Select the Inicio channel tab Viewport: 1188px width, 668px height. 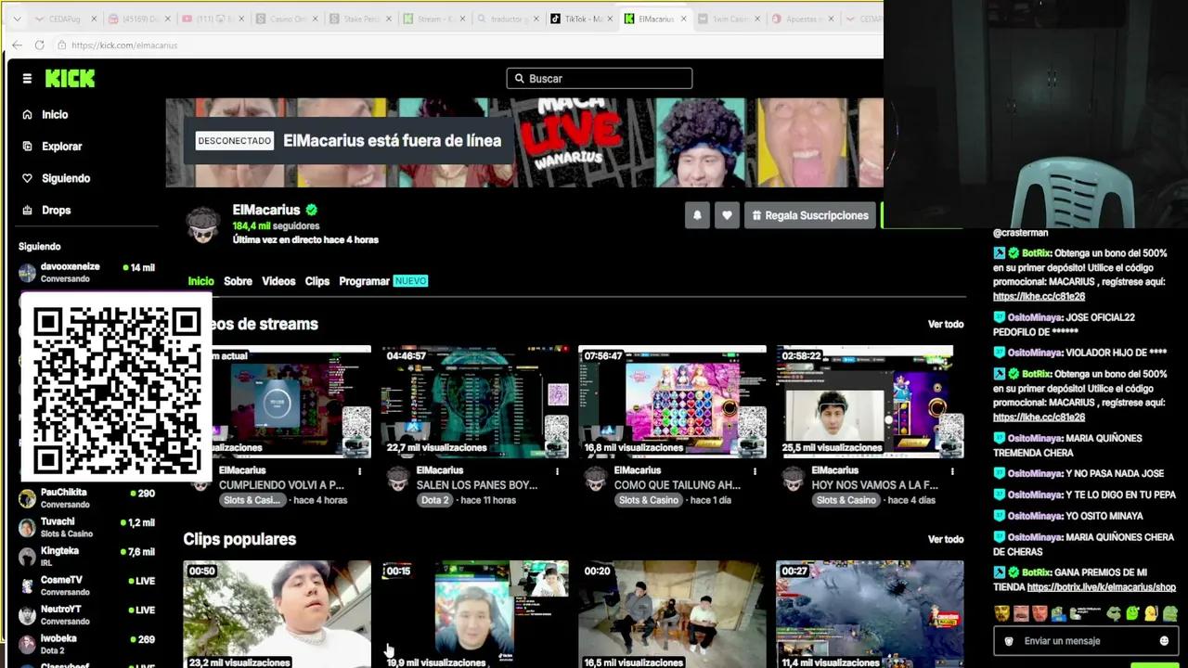point(200,281)
